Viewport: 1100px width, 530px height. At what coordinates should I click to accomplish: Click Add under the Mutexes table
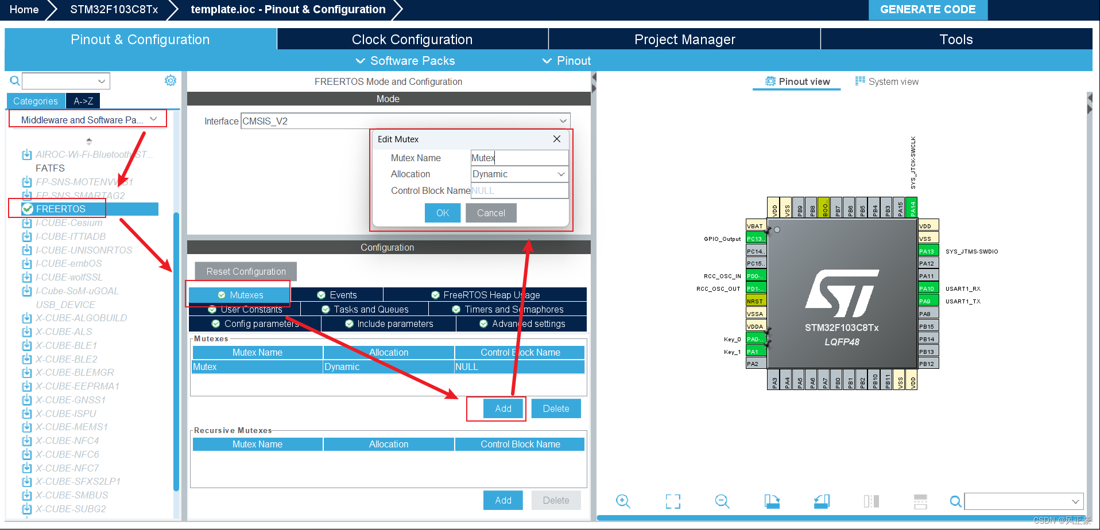pos(503,408)
